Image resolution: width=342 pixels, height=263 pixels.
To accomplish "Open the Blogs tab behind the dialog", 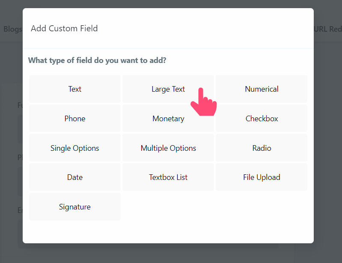I will (13, 29).
